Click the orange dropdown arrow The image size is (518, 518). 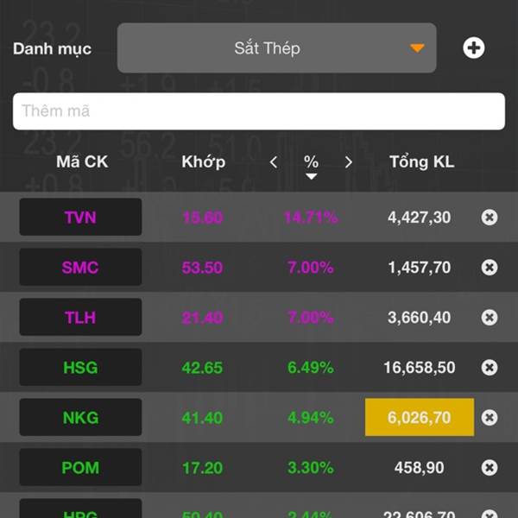click(x=417, y=48)
